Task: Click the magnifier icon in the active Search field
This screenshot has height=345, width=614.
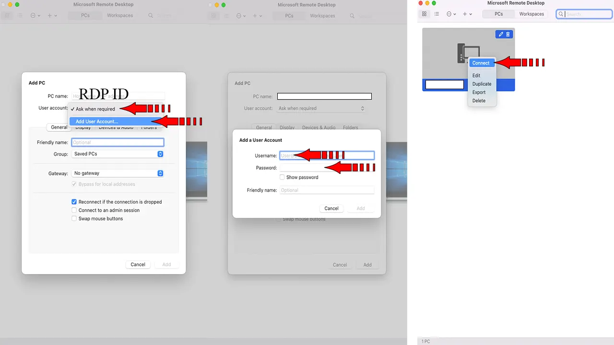Action: tap(561, 14)
